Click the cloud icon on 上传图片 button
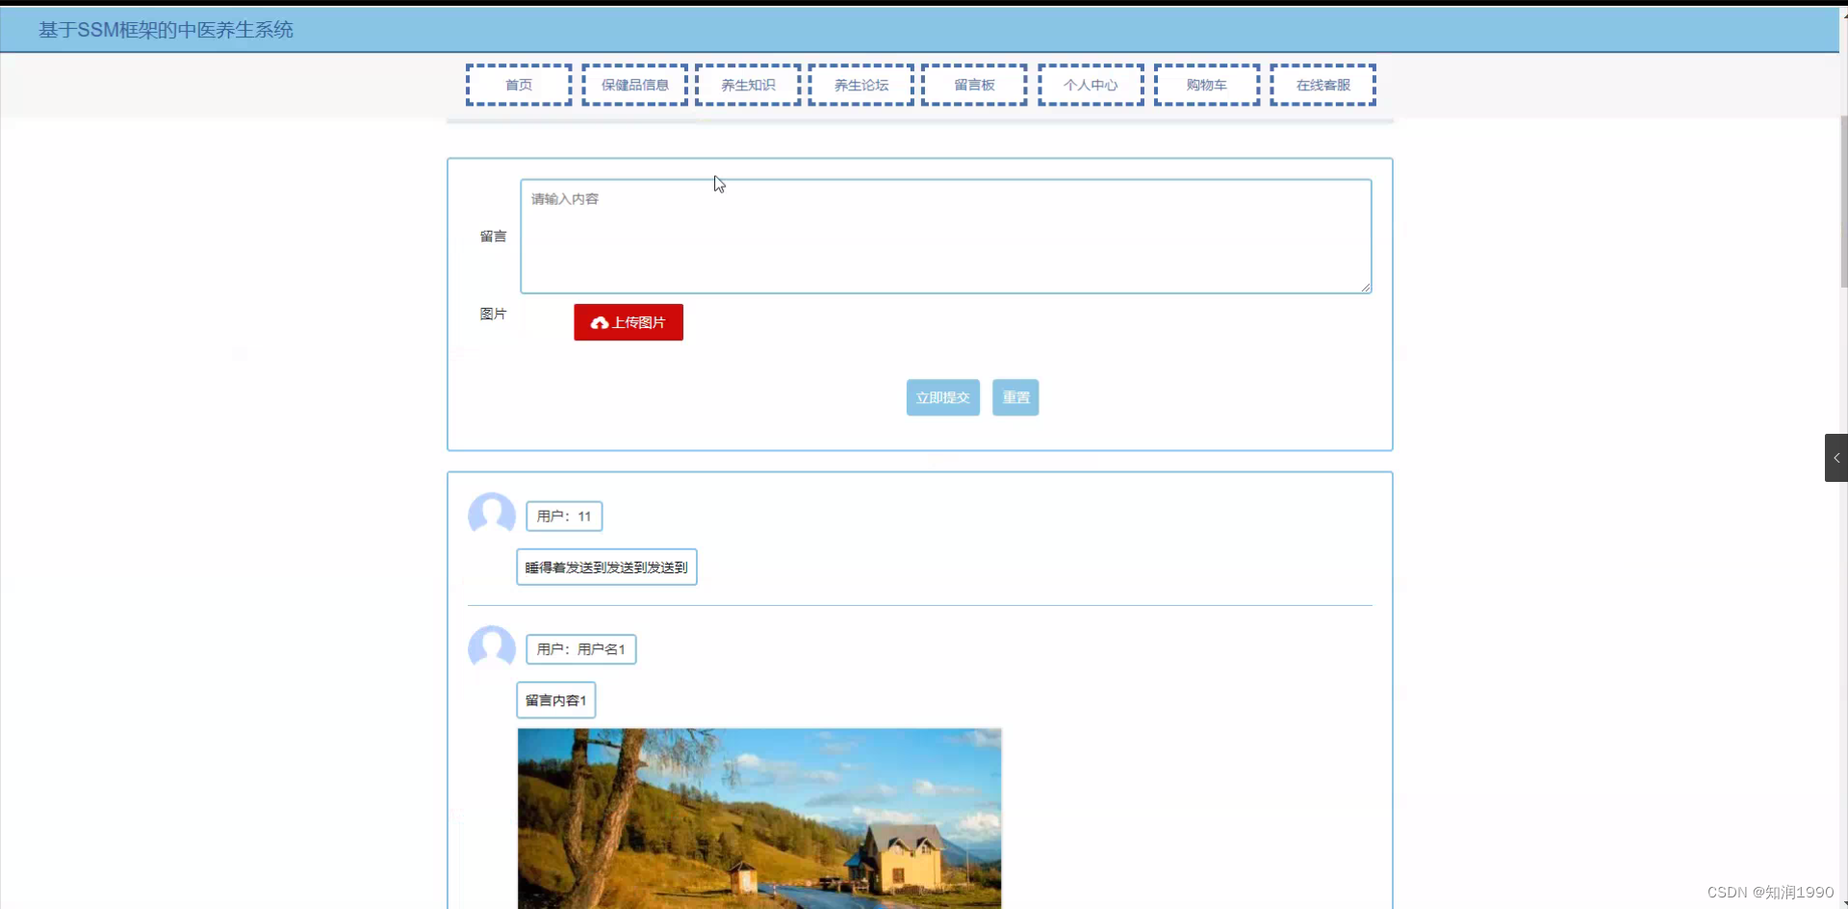Viewport: 1848px width, 909px height. [x=599, y=322]
